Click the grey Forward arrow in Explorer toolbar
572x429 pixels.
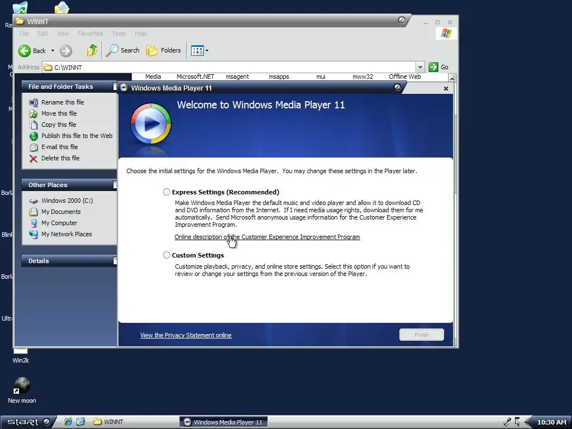pyautogui.click(x=66, y=51)
